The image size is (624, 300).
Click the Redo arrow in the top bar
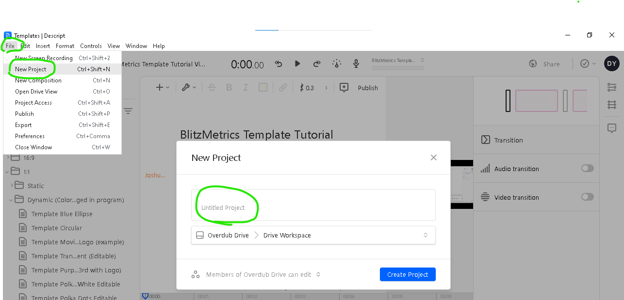pos(317,63)
